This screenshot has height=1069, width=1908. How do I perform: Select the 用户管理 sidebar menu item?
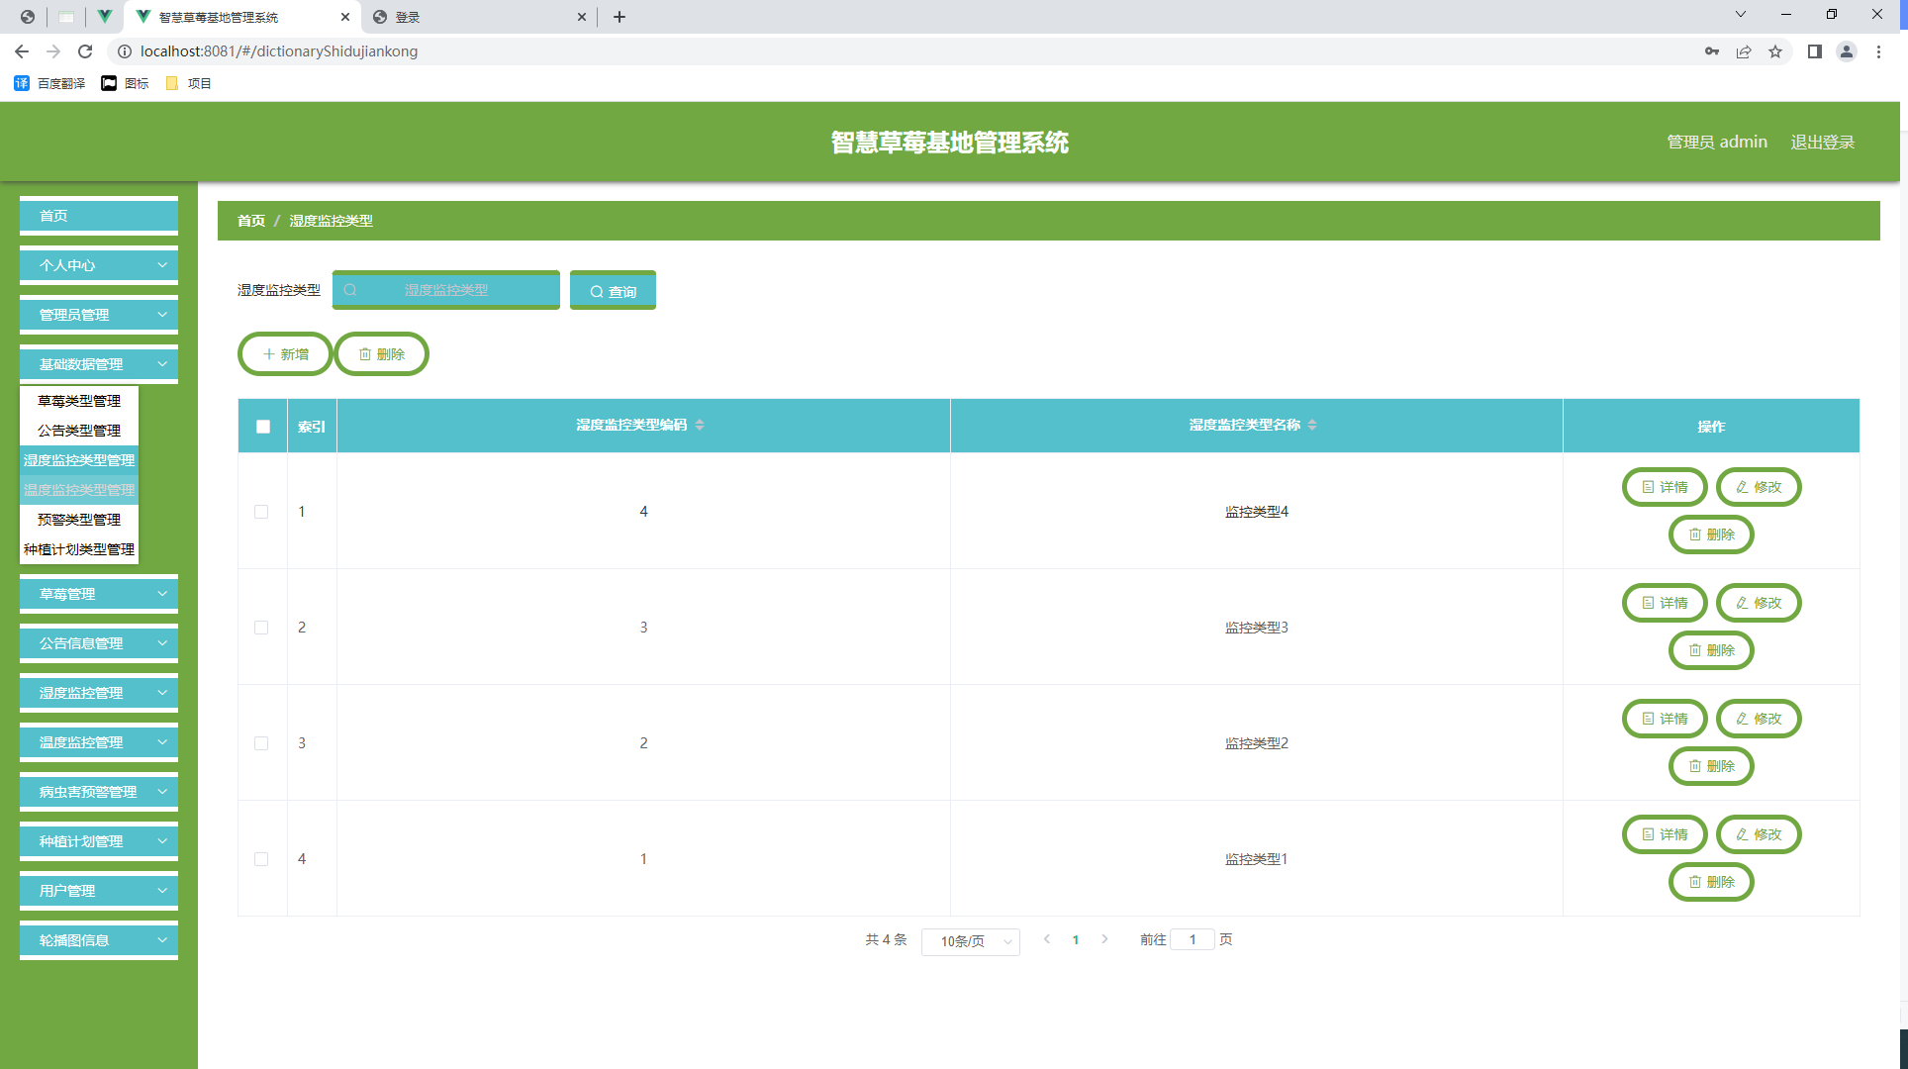point(100,890)
